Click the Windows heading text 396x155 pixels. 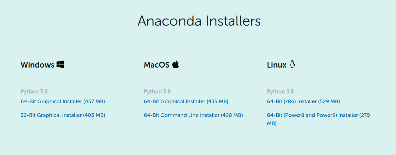tap(37, 65)
